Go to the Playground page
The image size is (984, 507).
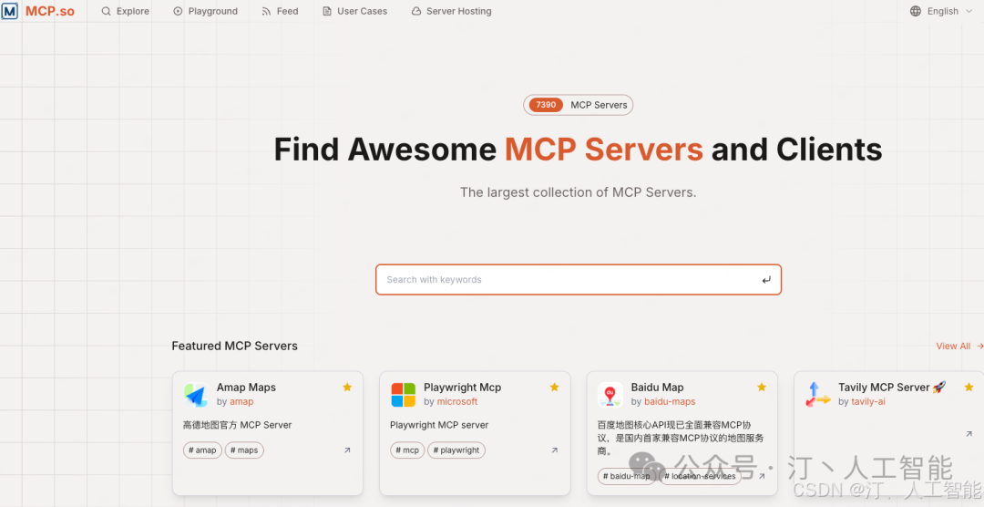click(206, 11)
